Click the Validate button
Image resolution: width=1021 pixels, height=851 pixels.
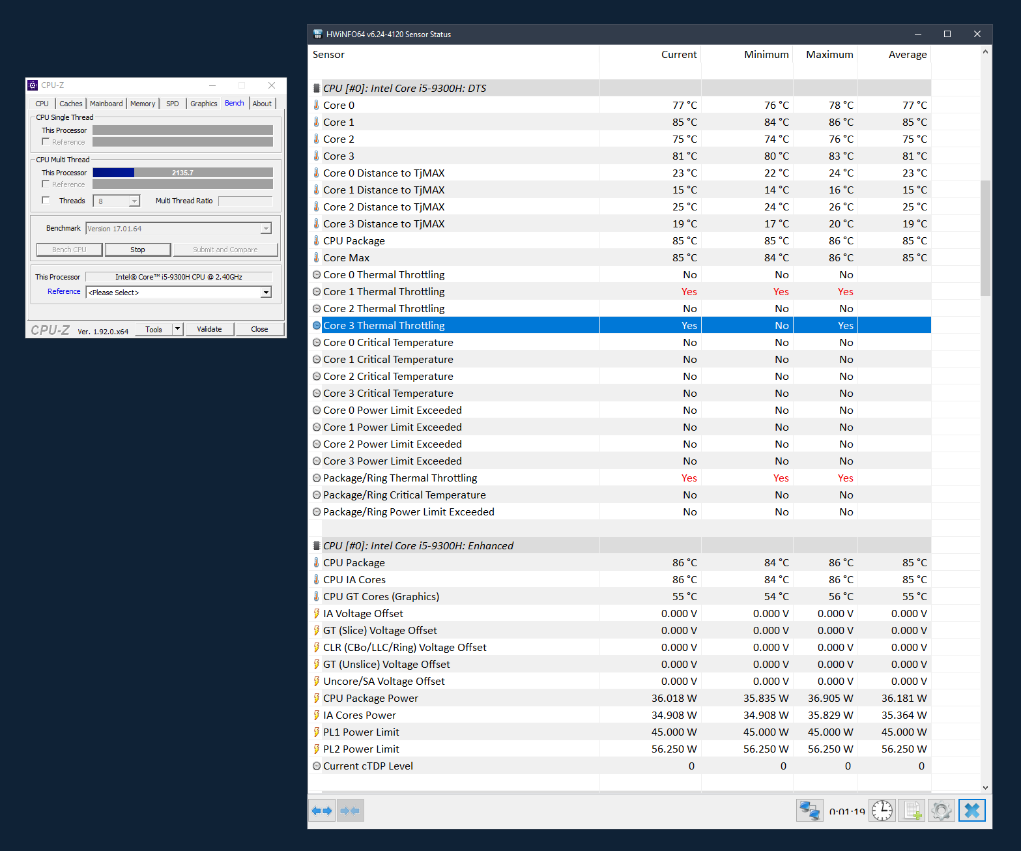coord(209,329)
